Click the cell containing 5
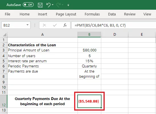This screenshot has height=114, width=156. [x=89, y=56]
